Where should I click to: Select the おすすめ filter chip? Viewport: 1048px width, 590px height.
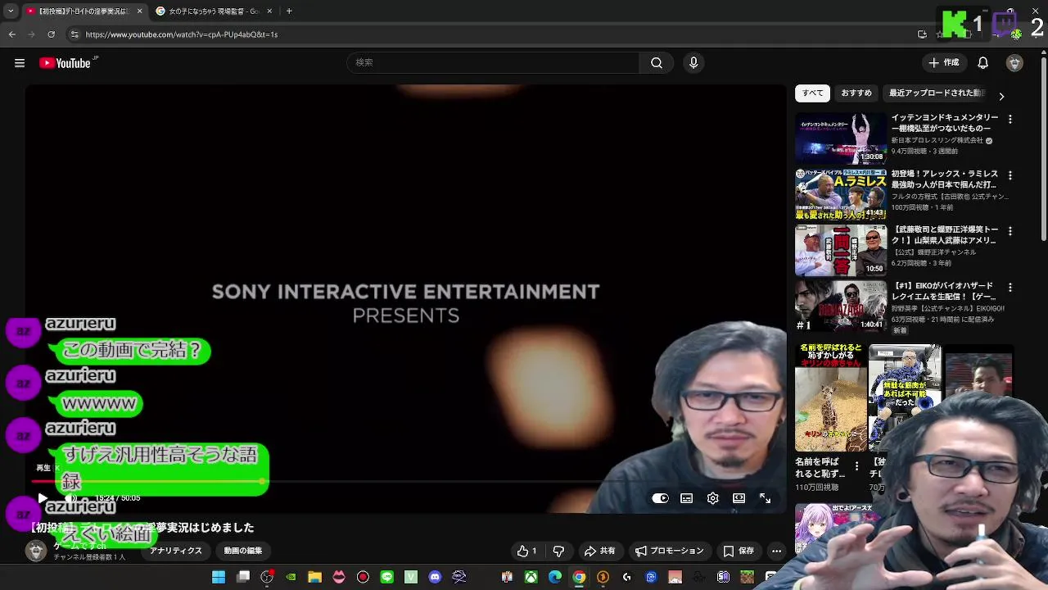click(x=856, y=93)
